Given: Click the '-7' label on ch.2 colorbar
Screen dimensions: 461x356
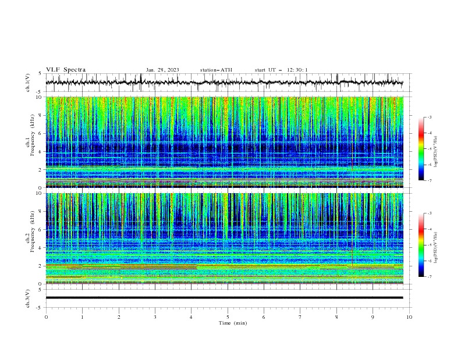Looking at the screenshot, I should [429, 277].
